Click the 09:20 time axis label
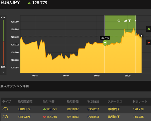Viewport: 151px width, 121px height. (128, 76)
